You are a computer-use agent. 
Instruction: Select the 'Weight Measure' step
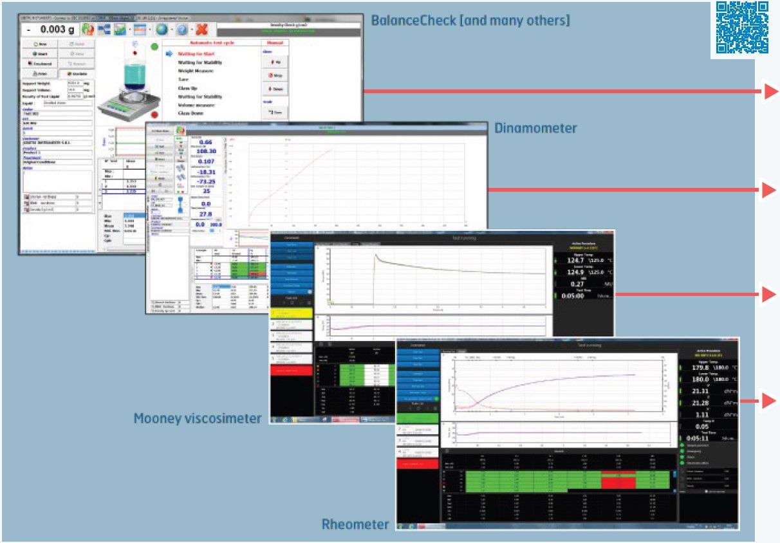(196, 71)
